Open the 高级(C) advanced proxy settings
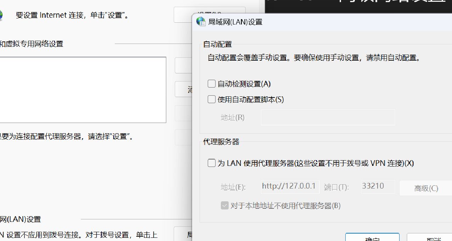The width and height of the screenshot is (452, 241). coord(426,188)
